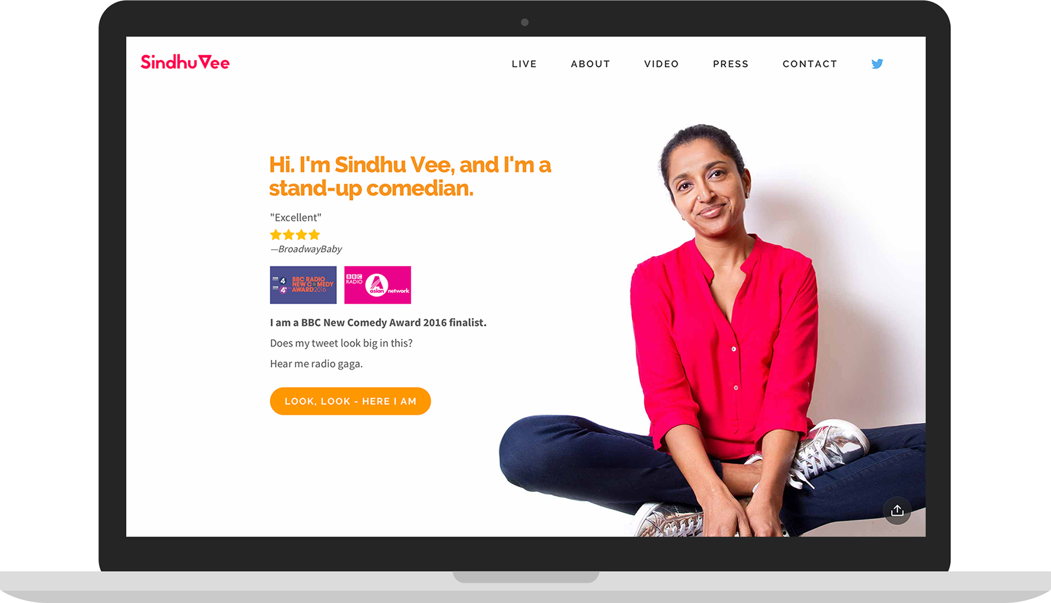Screen dimensions: 1051x603
Task: Click the Sindhu Vee logo
Action: coord(185,62)
